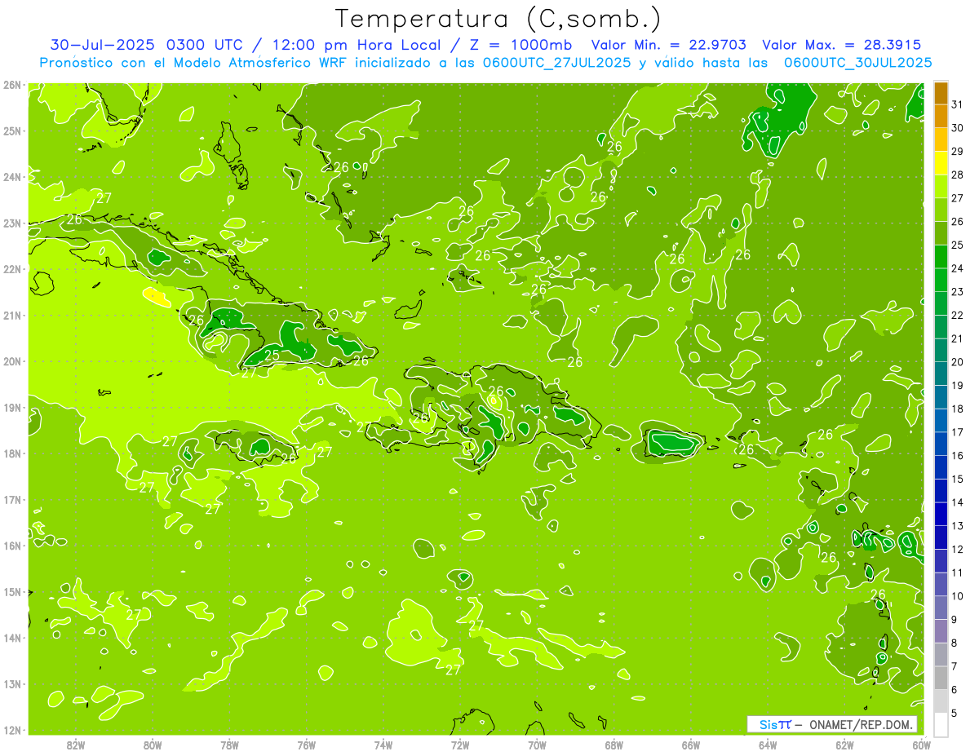
Task: Click the title "Temperatura (C,somb.)"
Action: [498, 20]
